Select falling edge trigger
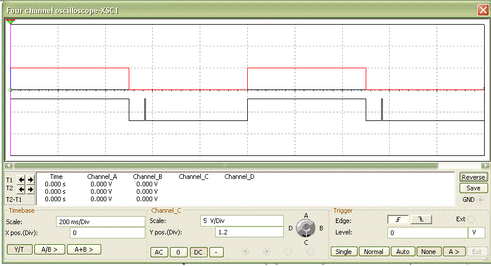Screen dimensions: 491x266 pos(421,220)
